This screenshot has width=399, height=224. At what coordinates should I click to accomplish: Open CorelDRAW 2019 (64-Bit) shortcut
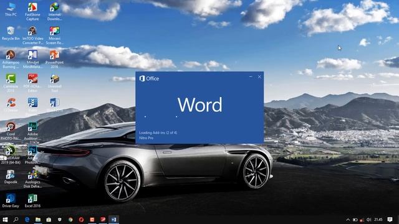point(11,155)
